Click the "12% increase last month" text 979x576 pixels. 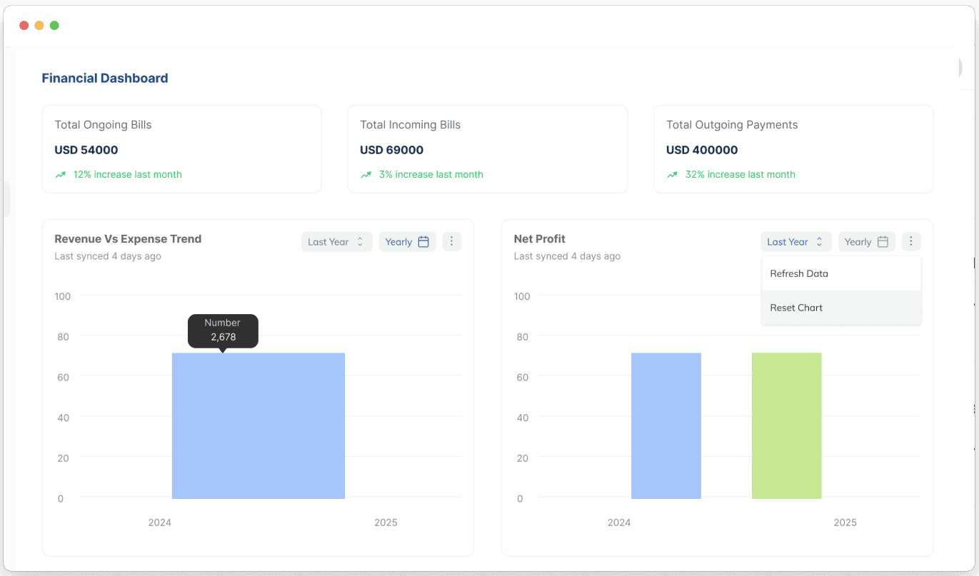127,174
